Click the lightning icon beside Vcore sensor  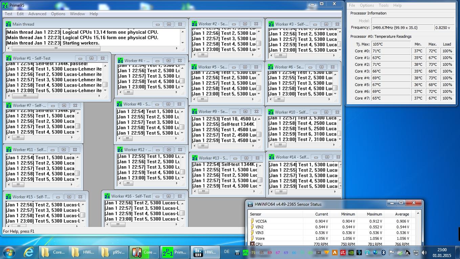click(252, 238)
